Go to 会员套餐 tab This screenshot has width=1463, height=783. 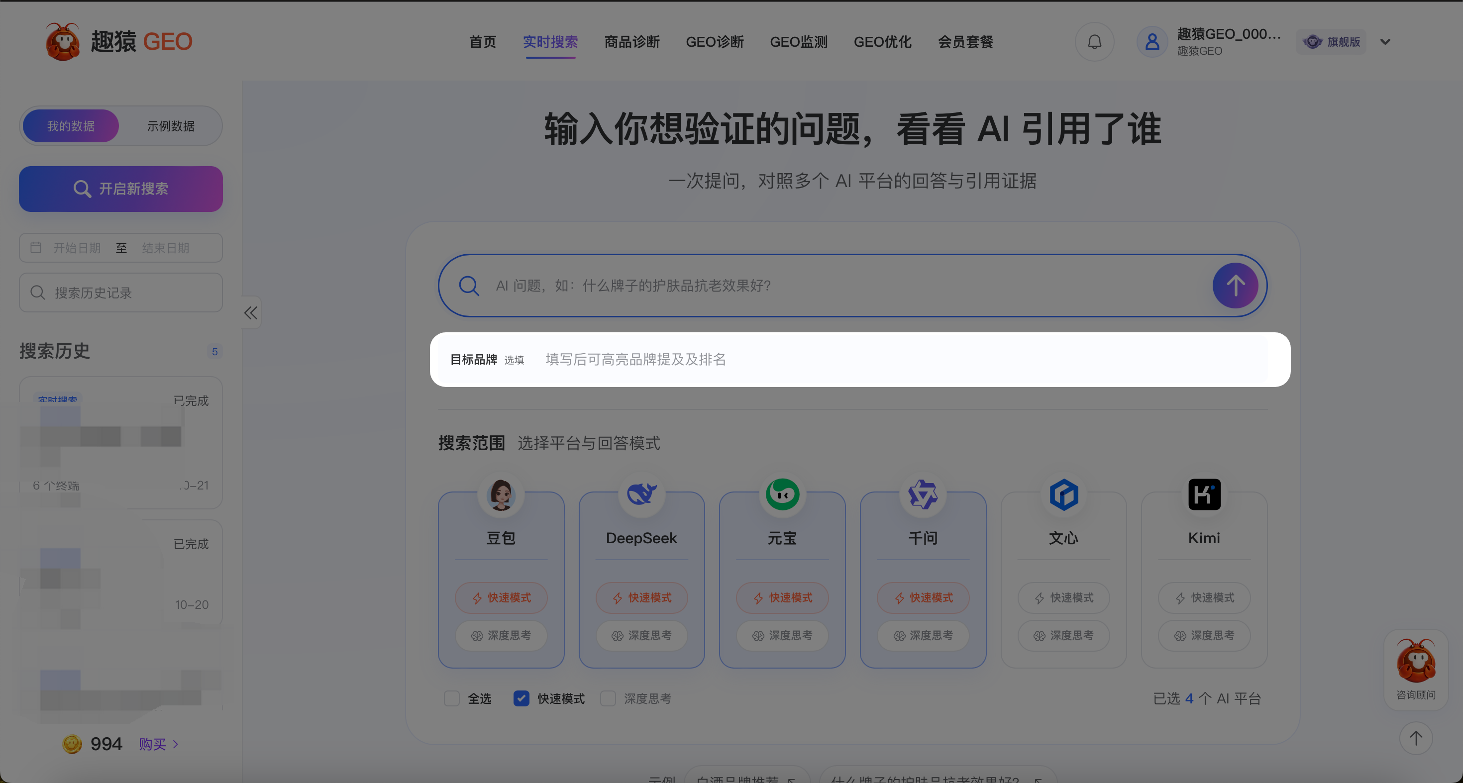(965, 41)
